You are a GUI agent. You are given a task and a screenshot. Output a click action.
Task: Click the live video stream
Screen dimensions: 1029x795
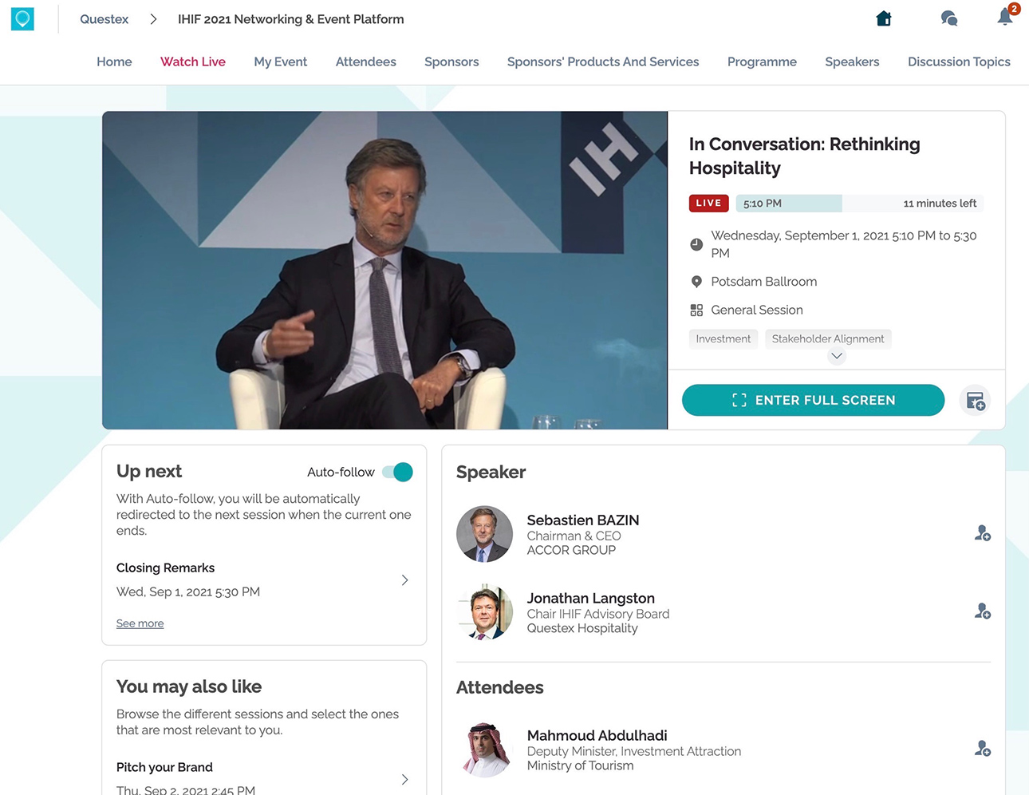(384, 270)
